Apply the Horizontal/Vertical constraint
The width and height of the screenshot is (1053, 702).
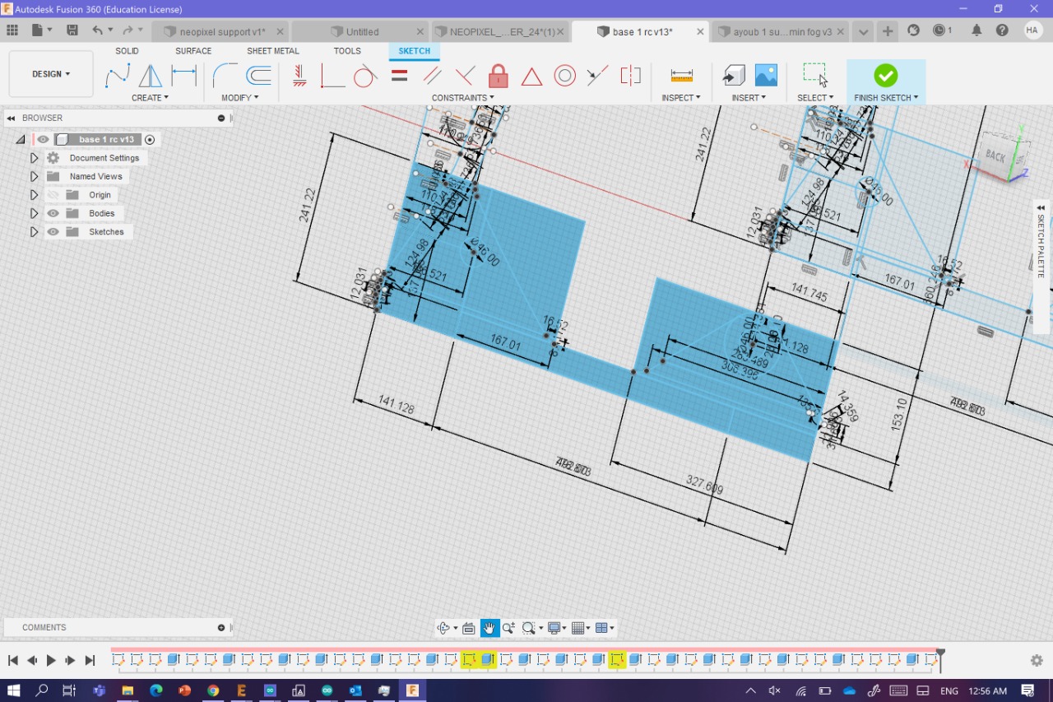[300, 76]
